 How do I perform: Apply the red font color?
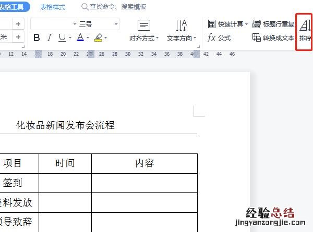click(x=80, y=38)
